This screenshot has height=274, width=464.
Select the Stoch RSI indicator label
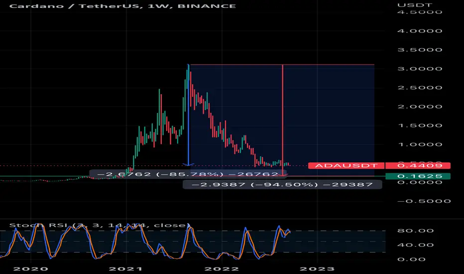point(100,225)
